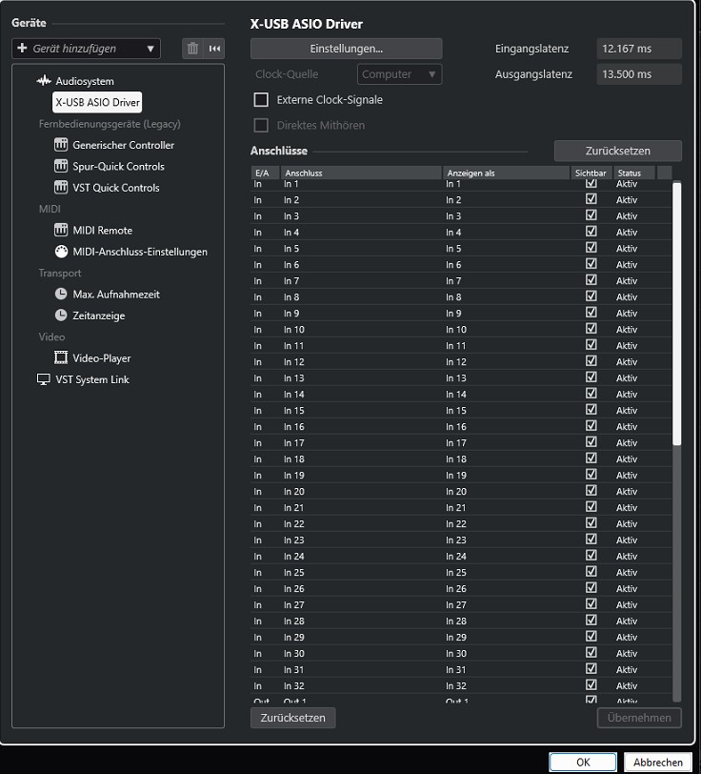This screenshot has height=774, width=701.
Task: Click the Aktiv status of In 23
Action: [x=627, y=540]
